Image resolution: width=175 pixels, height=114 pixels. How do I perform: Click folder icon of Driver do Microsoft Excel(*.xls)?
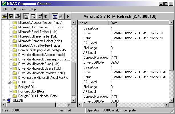tap(15, 64)
